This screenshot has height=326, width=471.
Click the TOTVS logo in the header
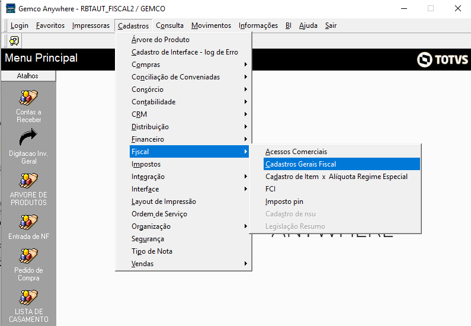443,59
